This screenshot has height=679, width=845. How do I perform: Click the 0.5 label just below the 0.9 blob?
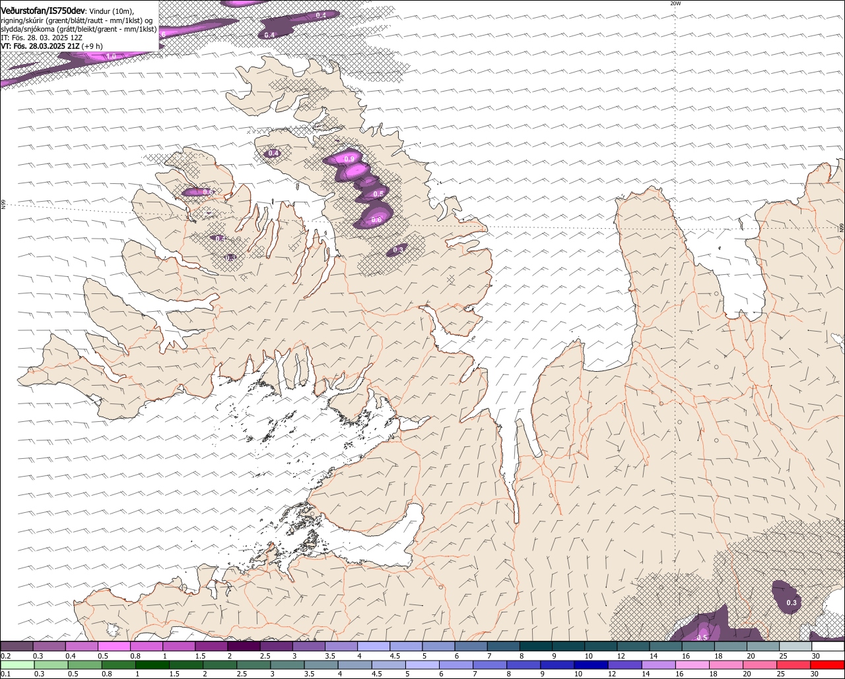[378, 194]
